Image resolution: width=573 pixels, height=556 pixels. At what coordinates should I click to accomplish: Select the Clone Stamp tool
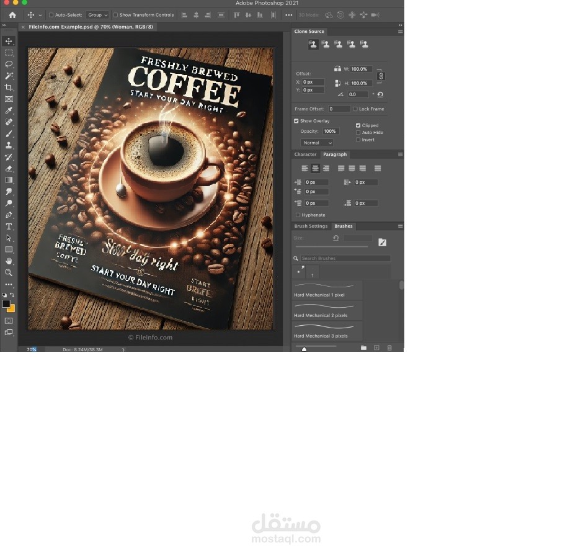click(x=9, y=145)
